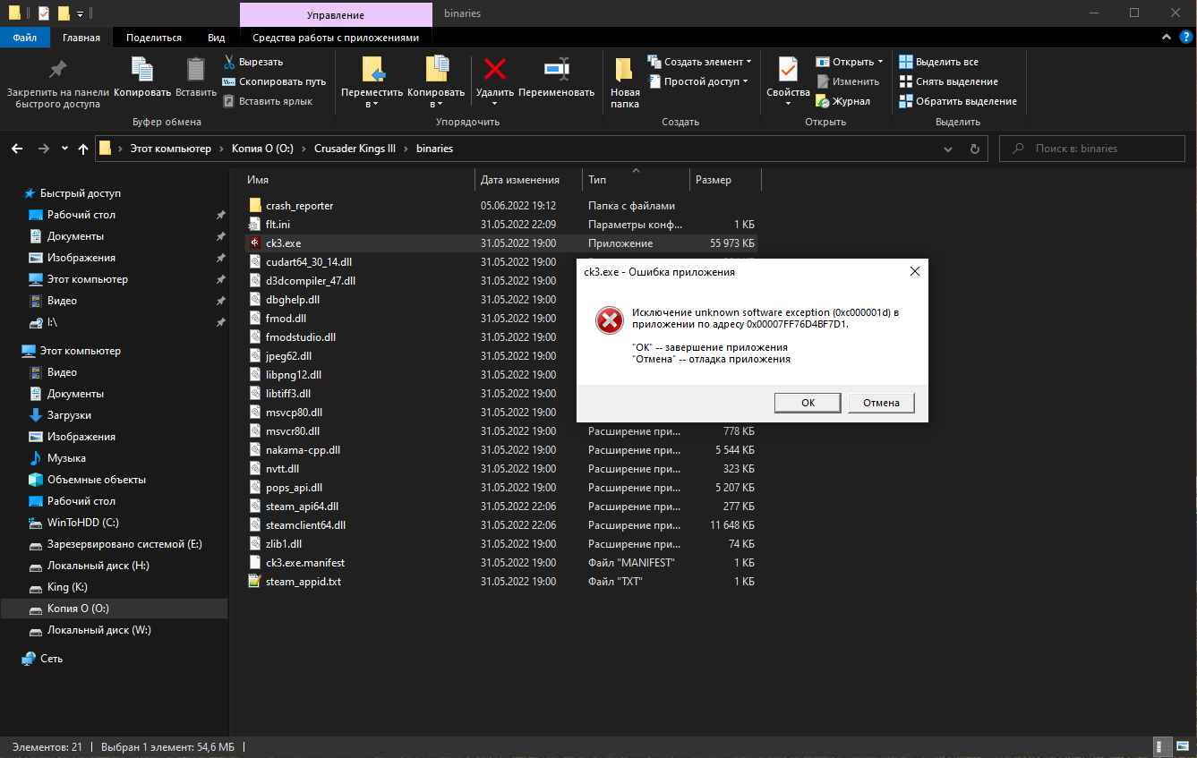Screen dimensions: 1197x758
Task: Switch to the Home (Главная) ribbon tab
Action: (x=81, y=38)
